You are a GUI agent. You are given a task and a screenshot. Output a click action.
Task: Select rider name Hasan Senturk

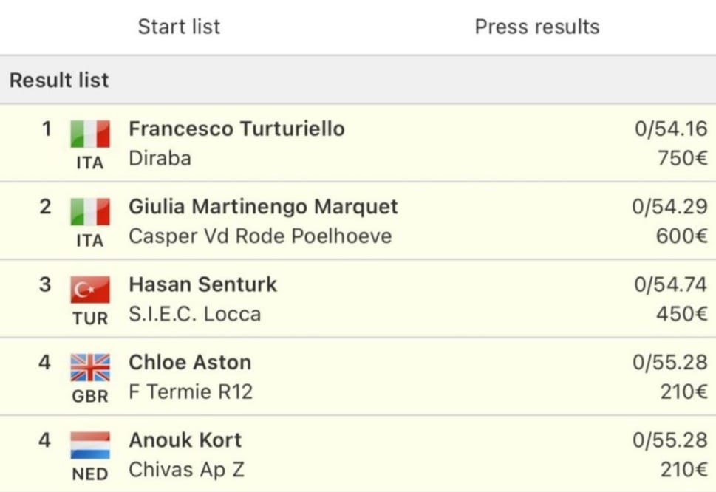[202, 284]
